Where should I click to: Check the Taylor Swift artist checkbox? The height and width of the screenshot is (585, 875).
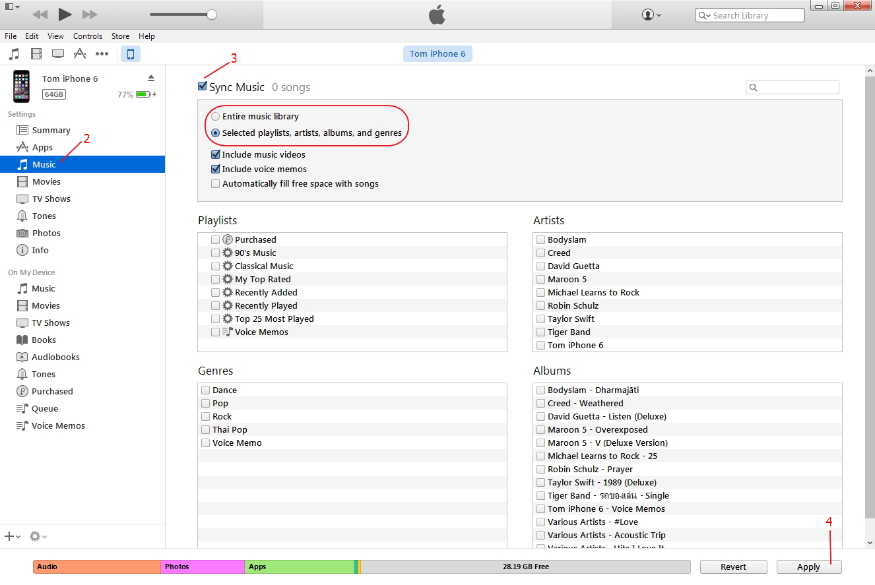(540, 319)
